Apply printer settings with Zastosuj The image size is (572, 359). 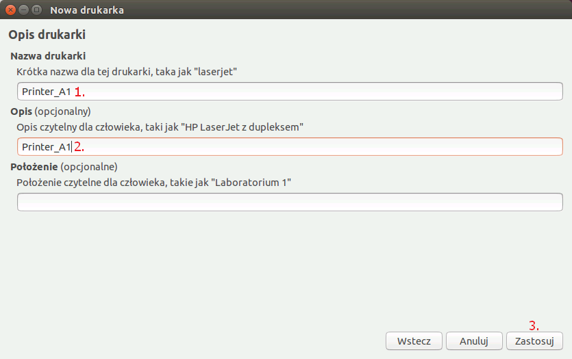coord(534,341)
